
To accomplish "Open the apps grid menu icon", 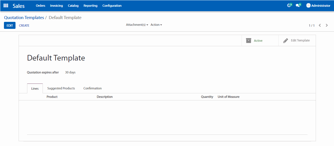I will (x=6, y=6).
